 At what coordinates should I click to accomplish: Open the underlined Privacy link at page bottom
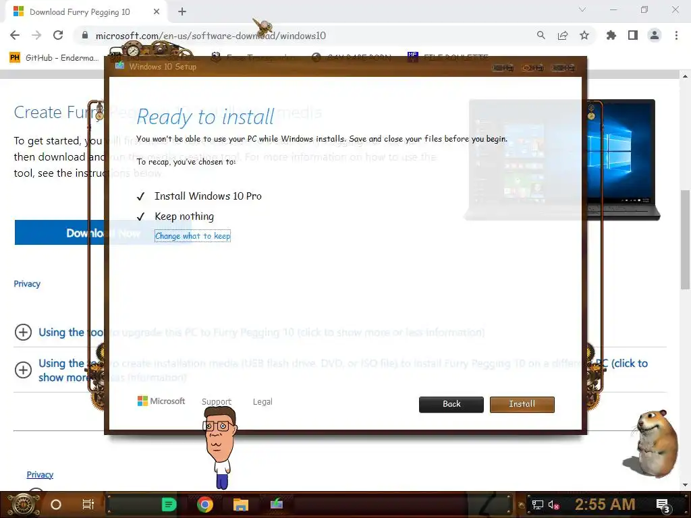(40, 474)
